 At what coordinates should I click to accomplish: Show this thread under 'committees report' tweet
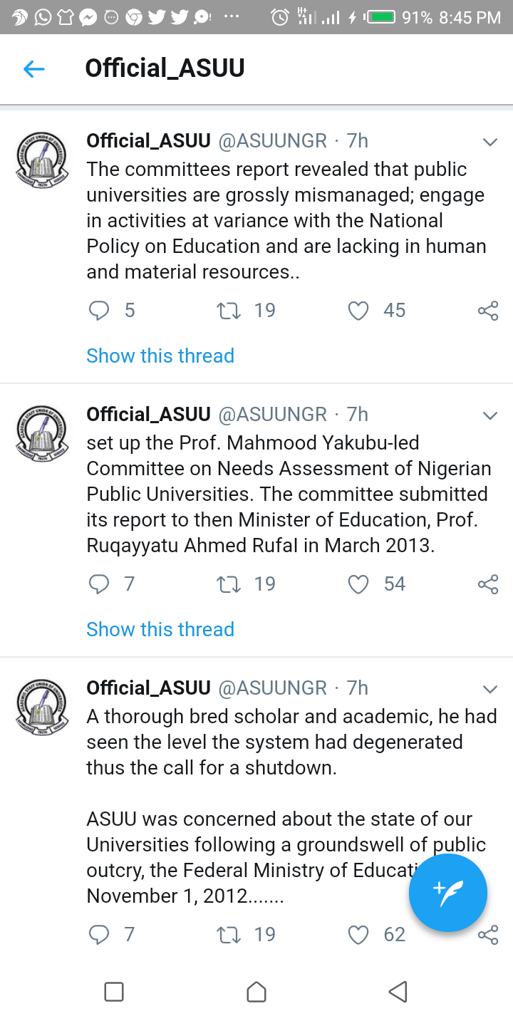pos(160,356)
